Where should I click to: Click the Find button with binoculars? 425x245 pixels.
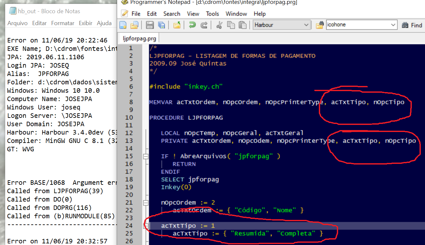click(412, 25)
